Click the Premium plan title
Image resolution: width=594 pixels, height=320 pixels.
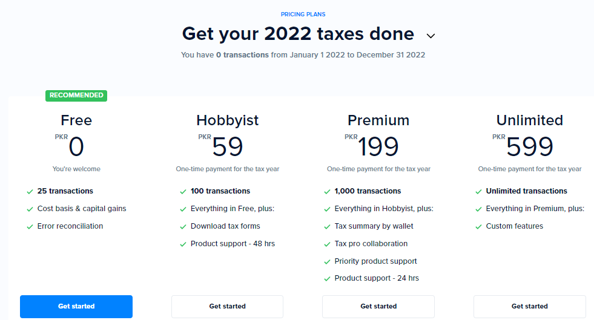coord(378,120)
